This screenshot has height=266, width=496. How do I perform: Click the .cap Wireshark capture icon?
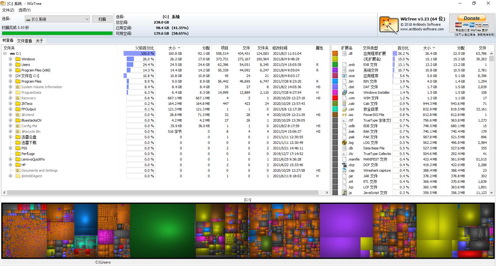point(344,170)
